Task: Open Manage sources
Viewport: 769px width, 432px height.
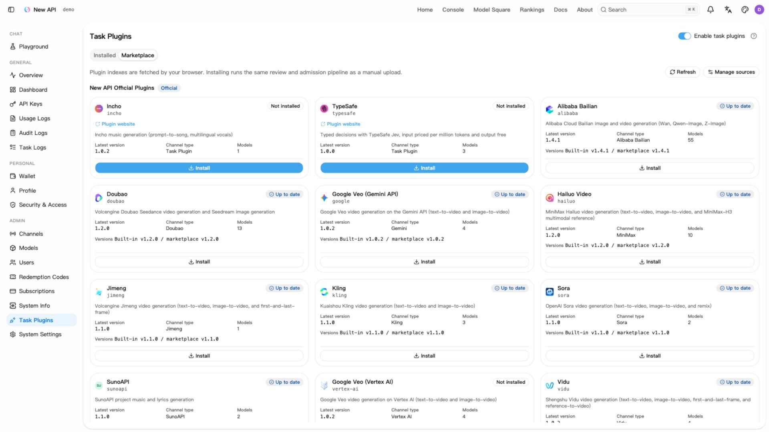Action: point(731,72)
